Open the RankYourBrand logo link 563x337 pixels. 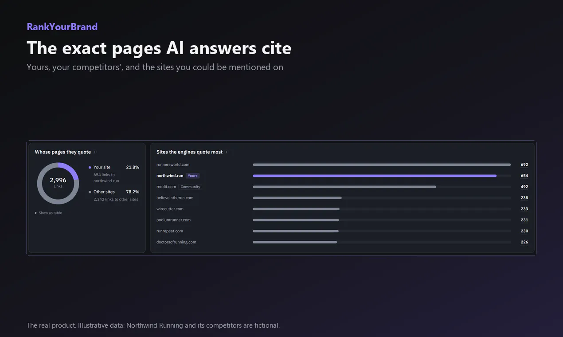(x=62, y=27)
